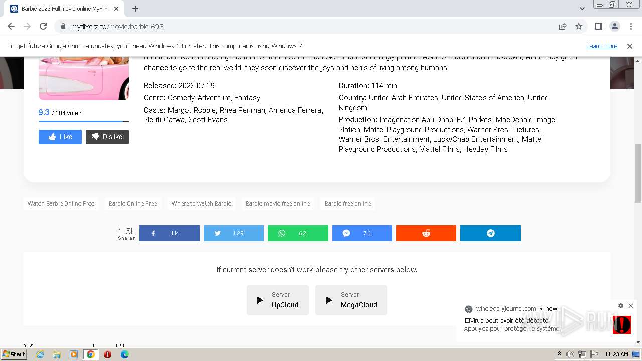Open the Adventure genre link

coord(215,98)
